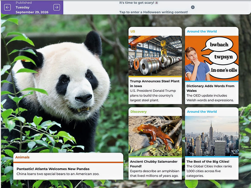
Task: Click the 'Welsh words and expressions' summary
Action: click(x=210, y=98)
